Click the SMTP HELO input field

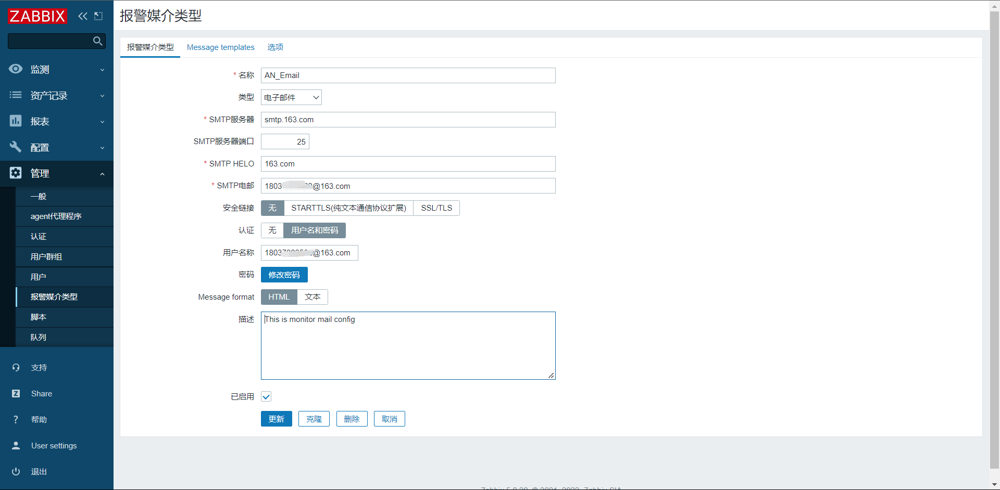408,164
